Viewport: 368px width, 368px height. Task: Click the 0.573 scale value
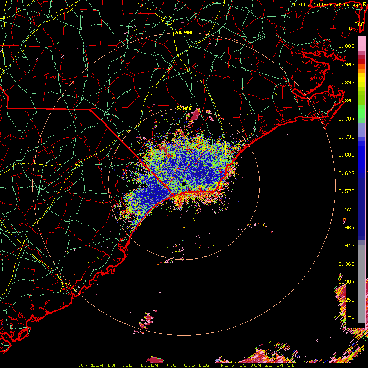(x=346, y=191)
